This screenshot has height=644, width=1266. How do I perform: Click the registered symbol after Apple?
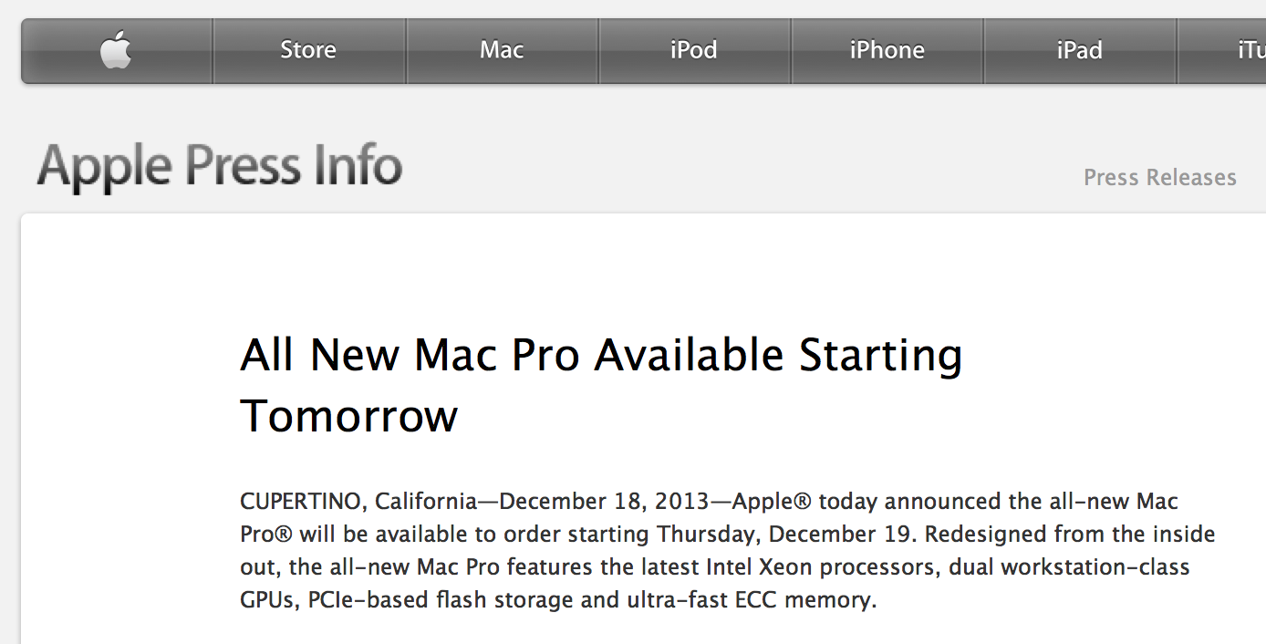804,502
